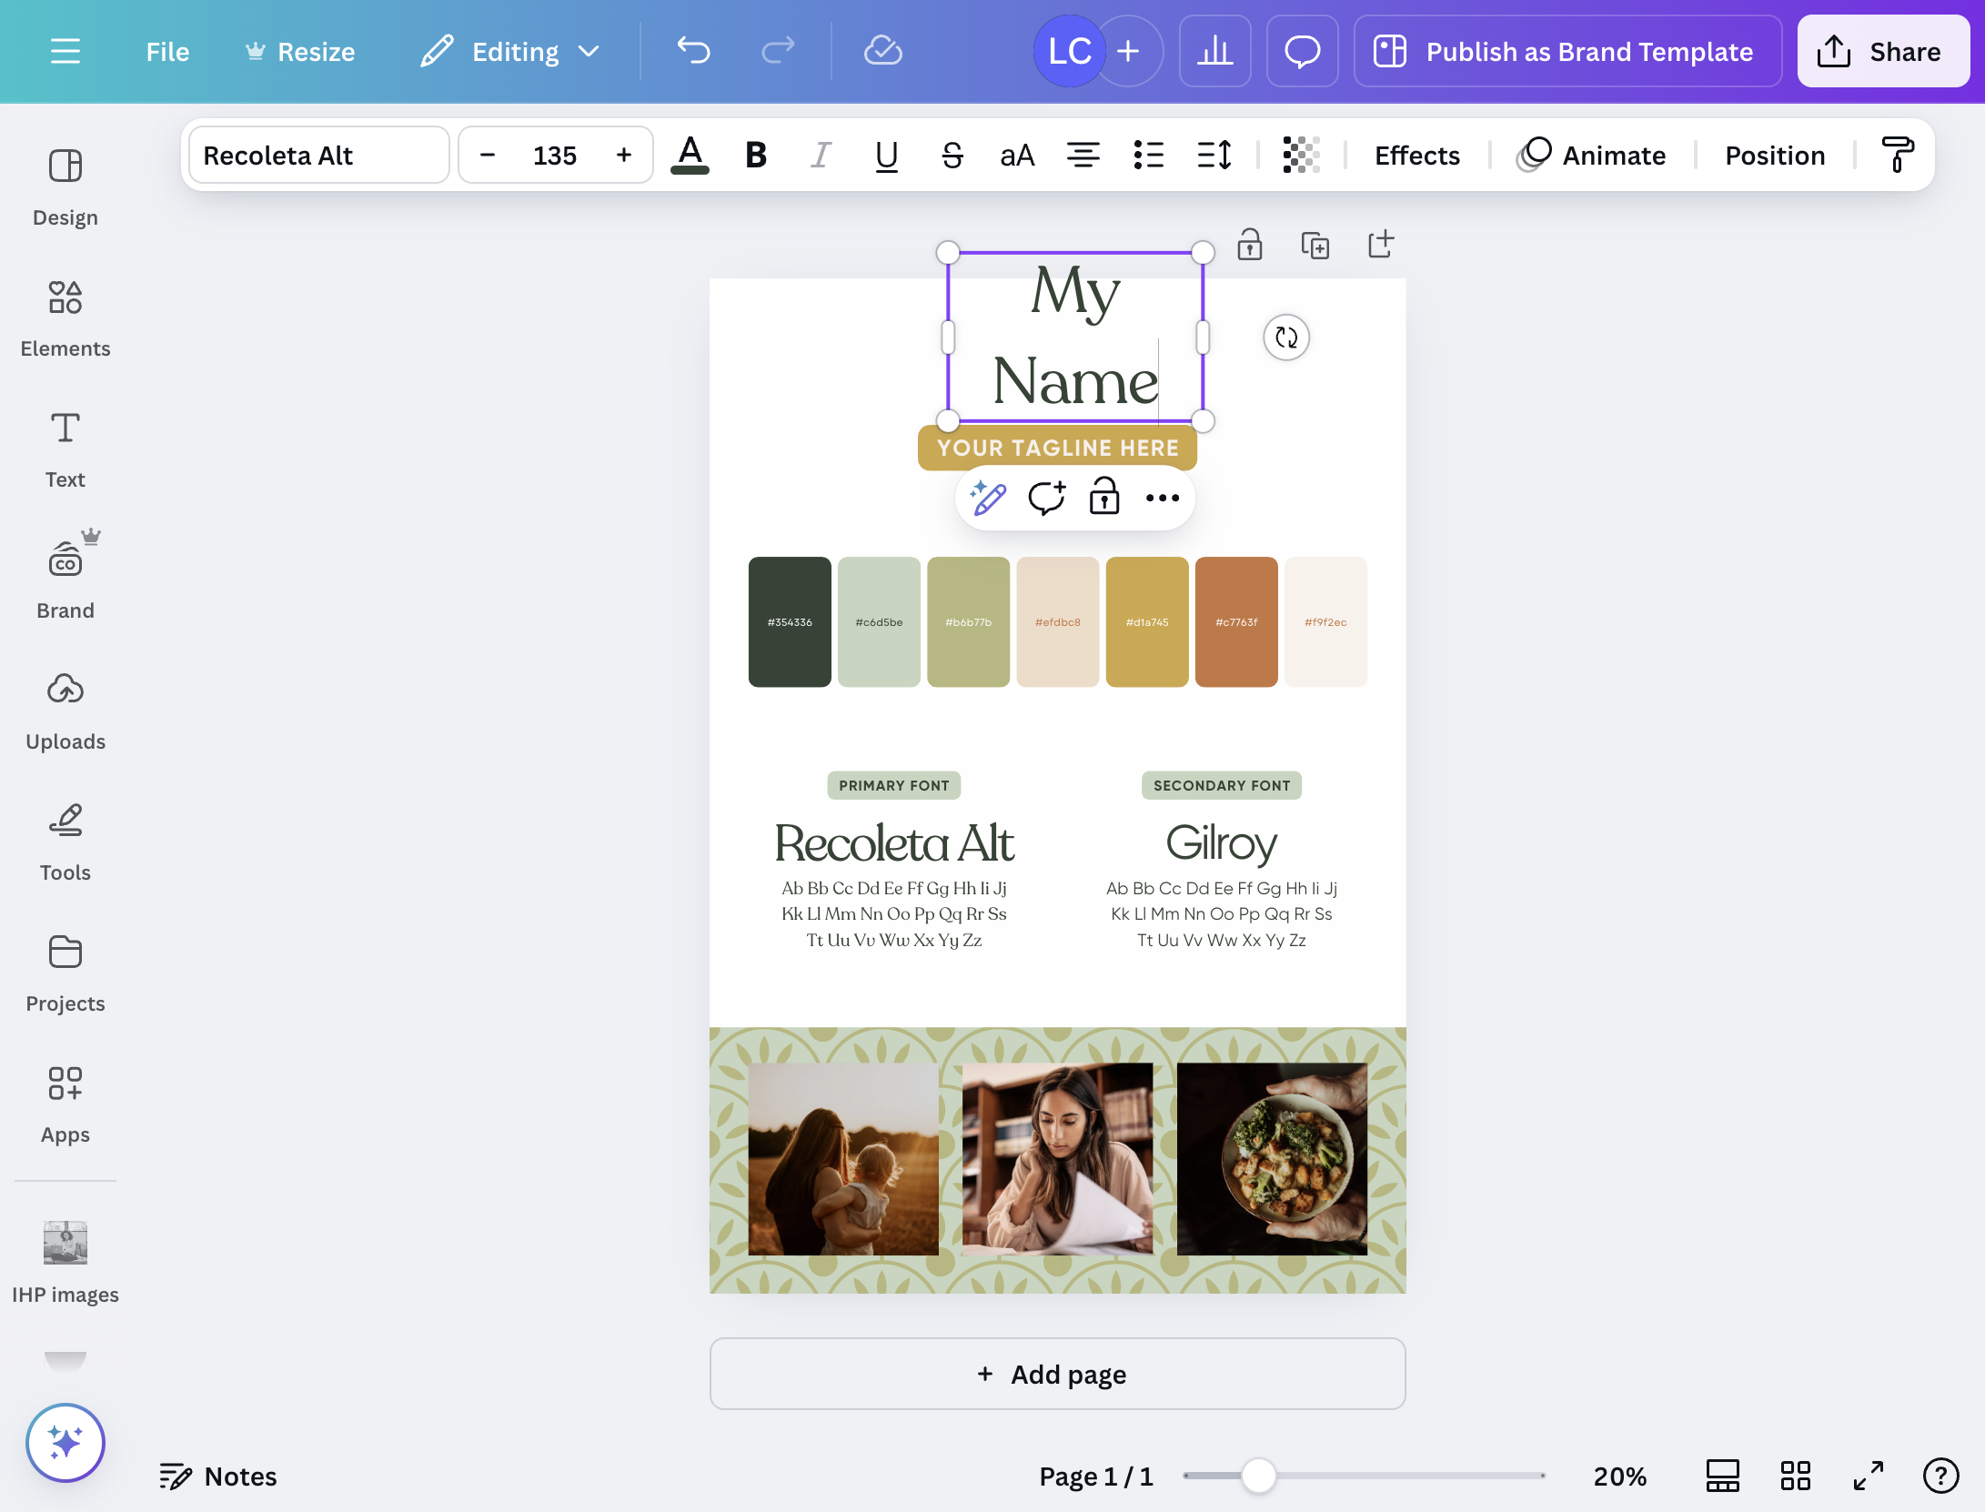Open the Design sidebar tab
This screenshot has height=1512, width=1985.
coord(65,188)
